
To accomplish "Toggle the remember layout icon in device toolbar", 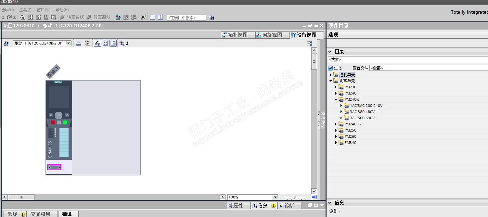I will pos(113,43).
